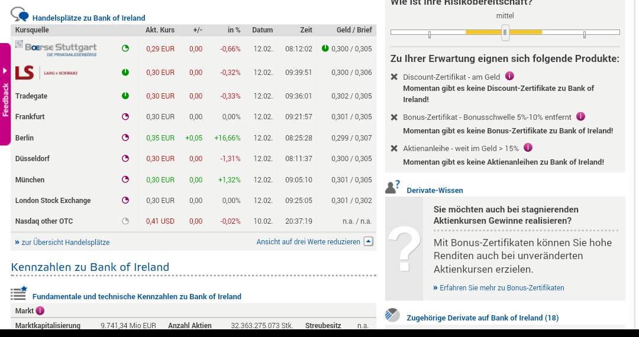
Task: Click the Lang & Schwarz LS logo
Action: click(x=46, y=73)
